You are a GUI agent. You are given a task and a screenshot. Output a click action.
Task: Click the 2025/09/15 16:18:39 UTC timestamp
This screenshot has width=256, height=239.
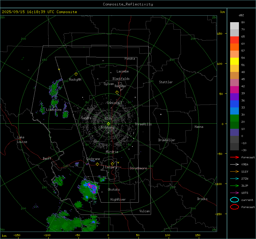point(39,12)
